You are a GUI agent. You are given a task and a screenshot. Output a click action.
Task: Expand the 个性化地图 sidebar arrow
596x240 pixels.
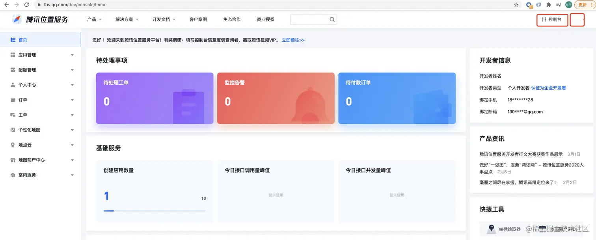(x=72, y=130)
